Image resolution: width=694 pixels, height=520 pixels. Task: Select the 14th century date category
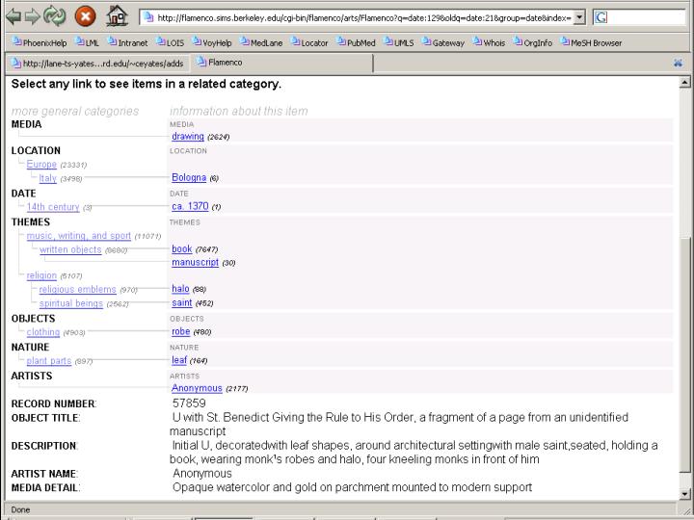coord(53,207)
